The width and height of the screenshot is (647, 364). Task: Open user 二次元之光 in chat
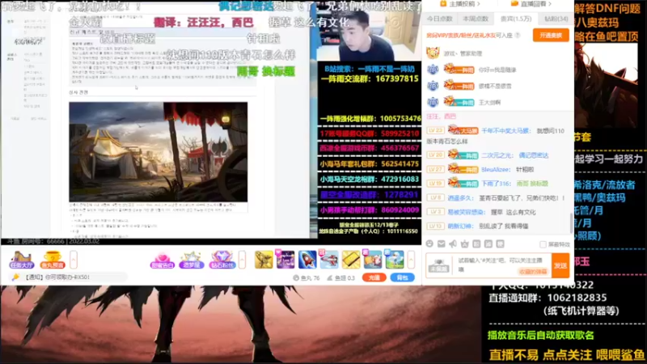coord(497,155)
